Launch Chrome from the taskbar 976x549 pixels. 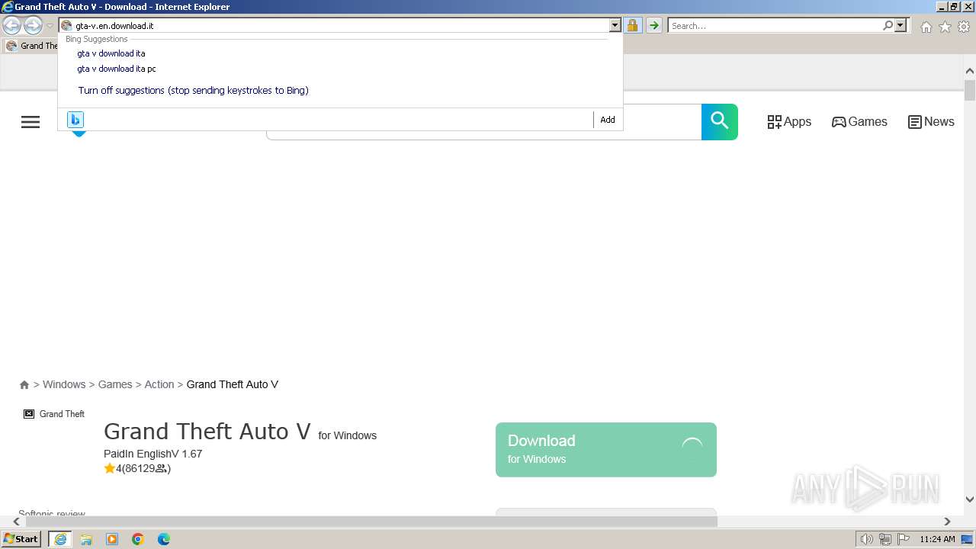[138, 539]
